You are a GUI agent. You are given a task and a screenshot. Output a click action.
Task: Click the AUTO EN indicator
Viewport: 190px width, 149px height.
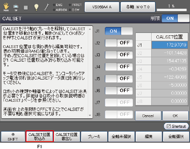pos(60,10)
